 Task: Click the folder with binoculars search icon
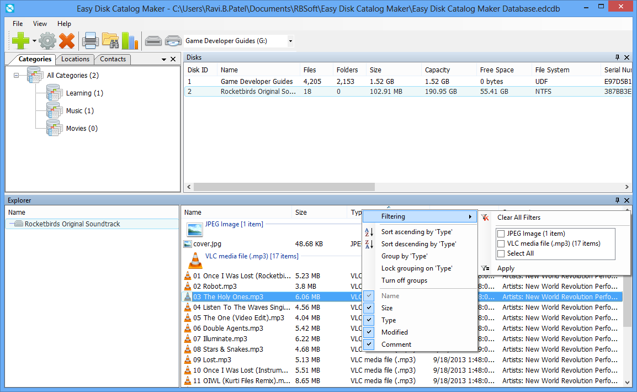click(110, 41)
